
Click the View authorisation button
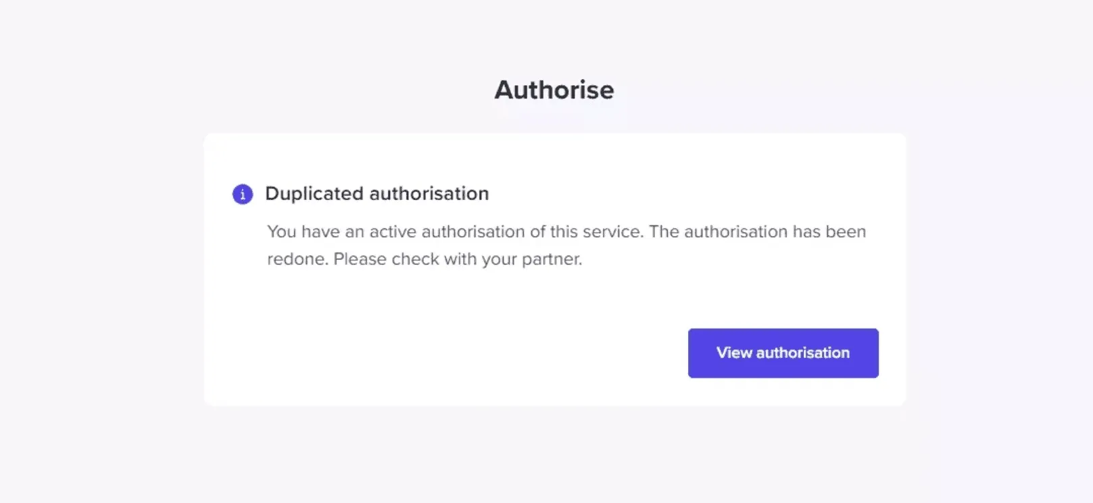[x=783, y=353]
